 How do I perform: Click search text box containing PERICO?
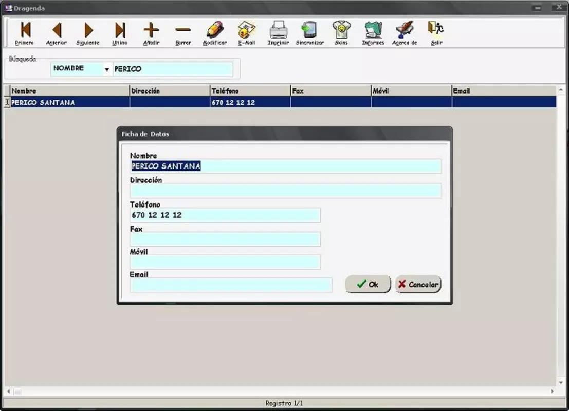click(x=173, y=69)
